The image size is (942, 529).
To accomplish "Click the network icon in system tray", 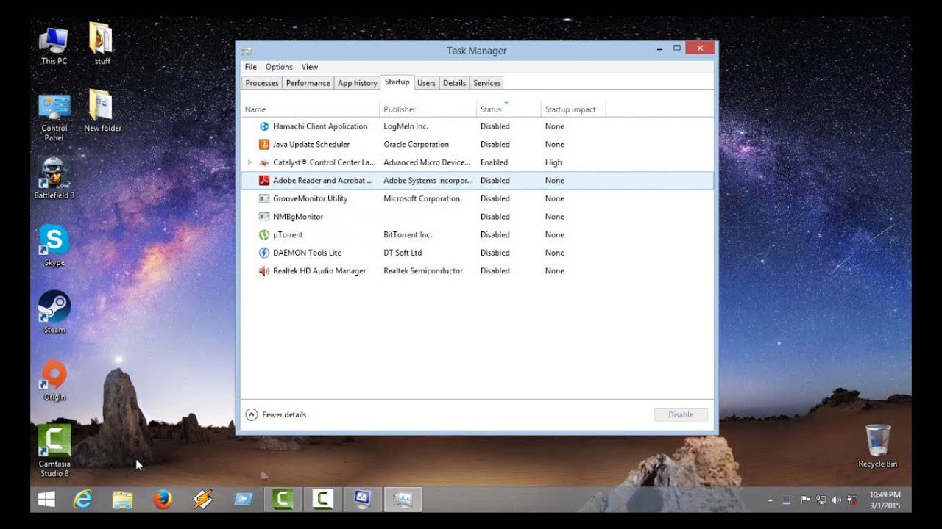I will click(821, 500).
